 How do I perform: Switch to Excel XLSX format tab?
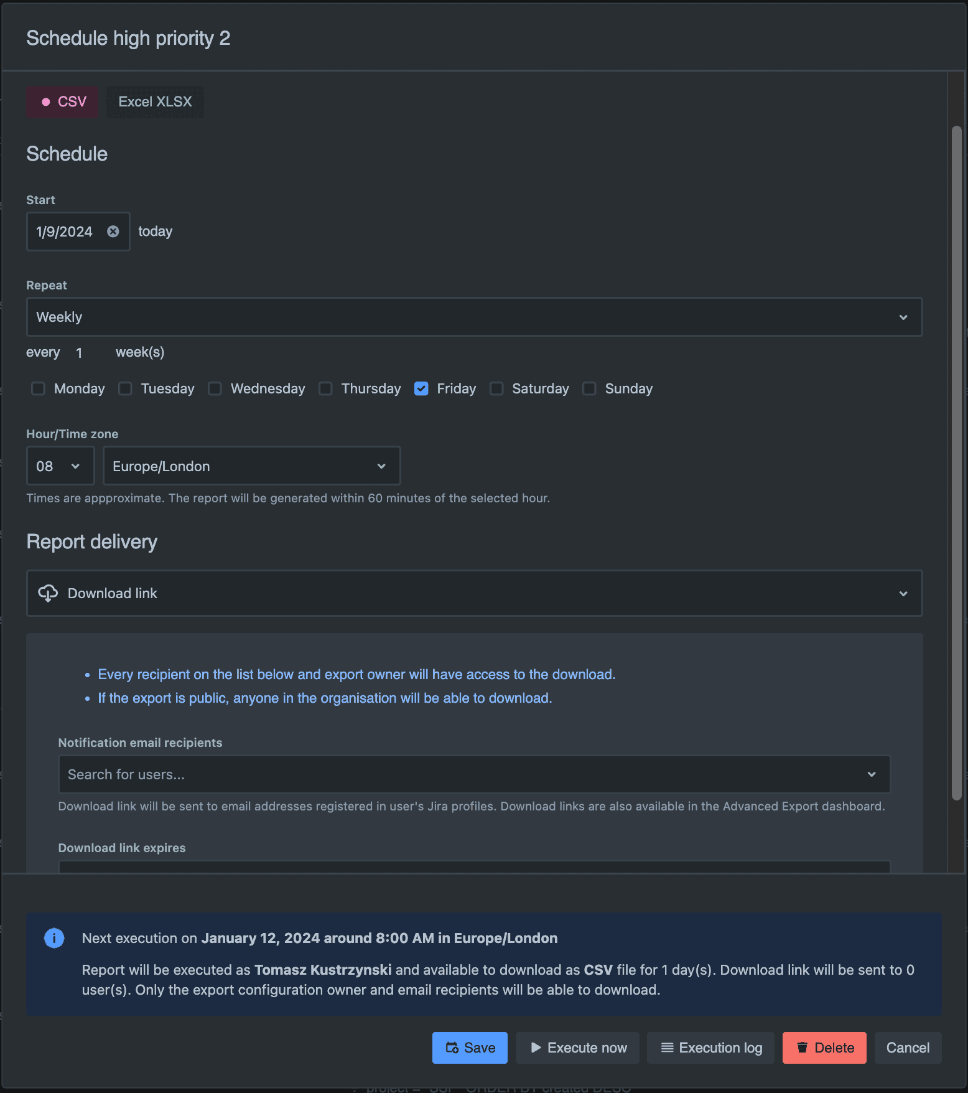(x=155, y=101)
